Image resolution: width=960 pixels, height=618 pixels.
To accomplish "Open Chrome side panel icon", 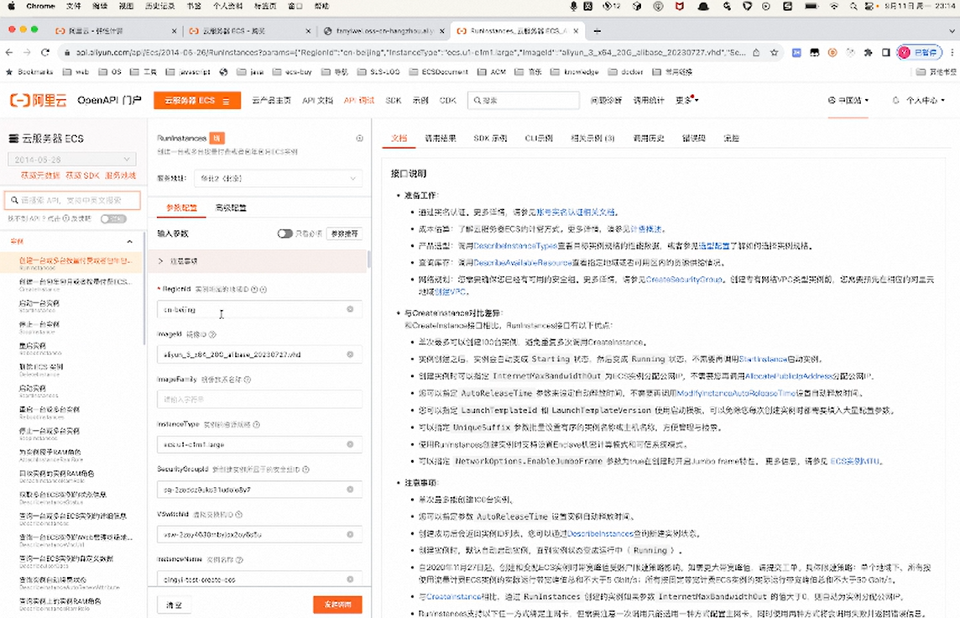I will tap(885, 53).
